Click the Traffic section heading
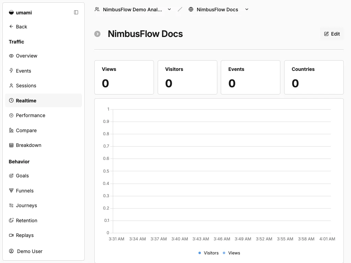The height and width of the screenshot is (263, 351). pos(16,42)
